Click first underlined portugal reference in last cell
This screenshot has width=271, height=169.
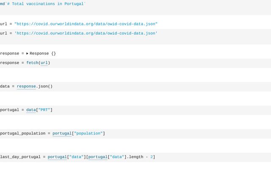(x=57, y=157)
